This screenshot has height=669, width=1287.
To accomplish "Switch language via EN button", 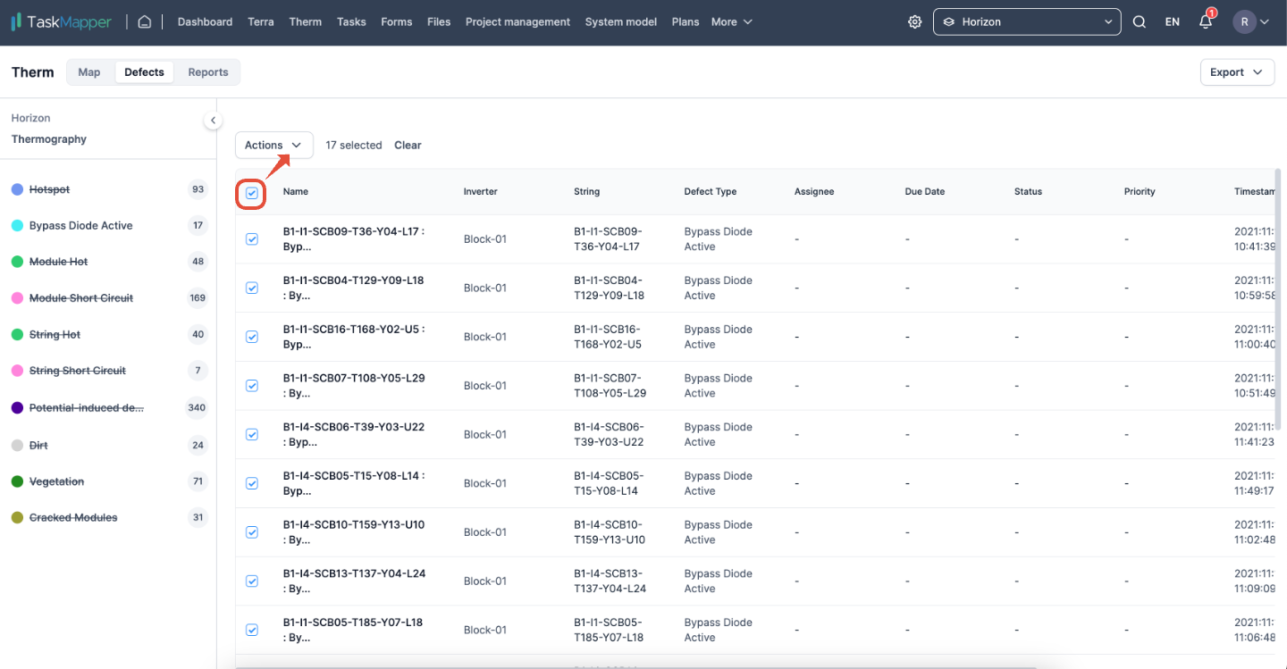I will coord(1173,22).
